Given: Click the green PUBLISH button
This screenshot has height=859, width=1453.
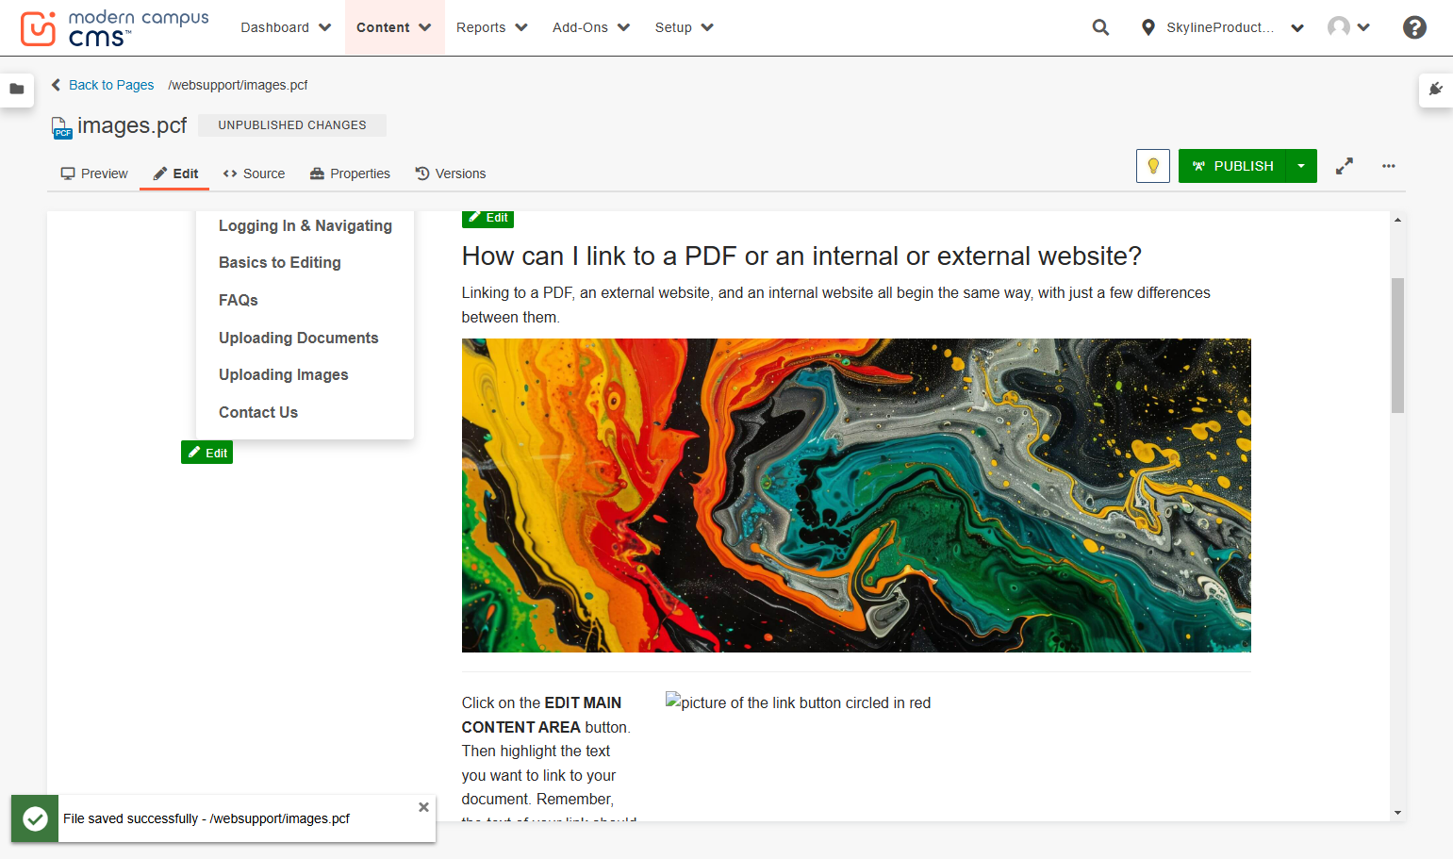Looking at the screenshot, I should click(1232, 166).
